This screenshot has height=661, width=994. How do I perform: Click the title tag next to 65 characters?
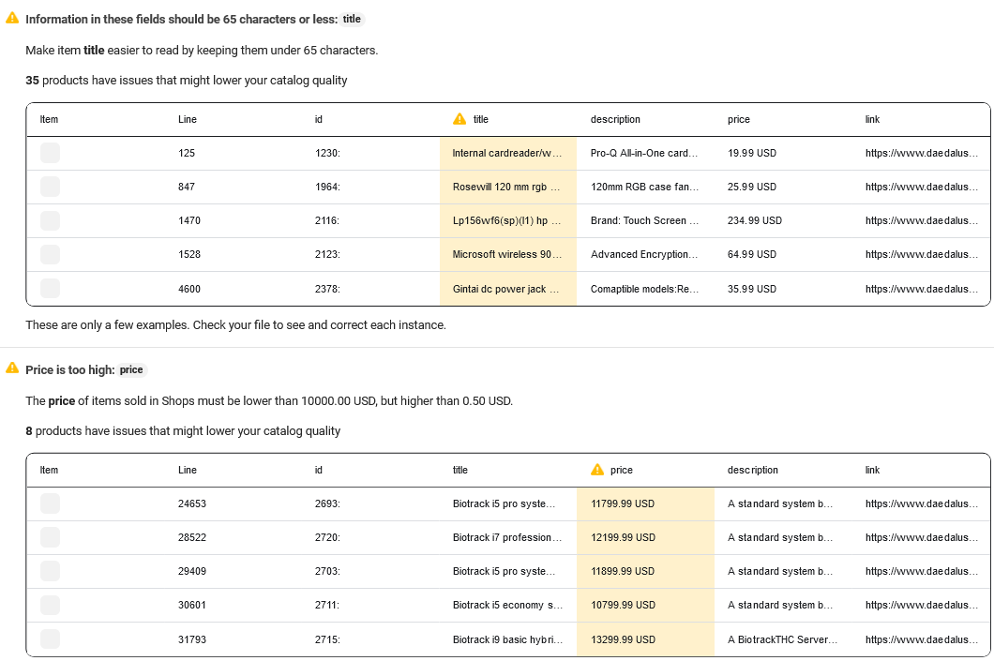coord(352,19)
